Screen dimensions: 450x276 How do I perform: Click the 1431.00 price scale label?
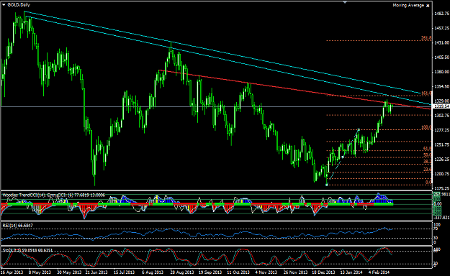[442, 42]
